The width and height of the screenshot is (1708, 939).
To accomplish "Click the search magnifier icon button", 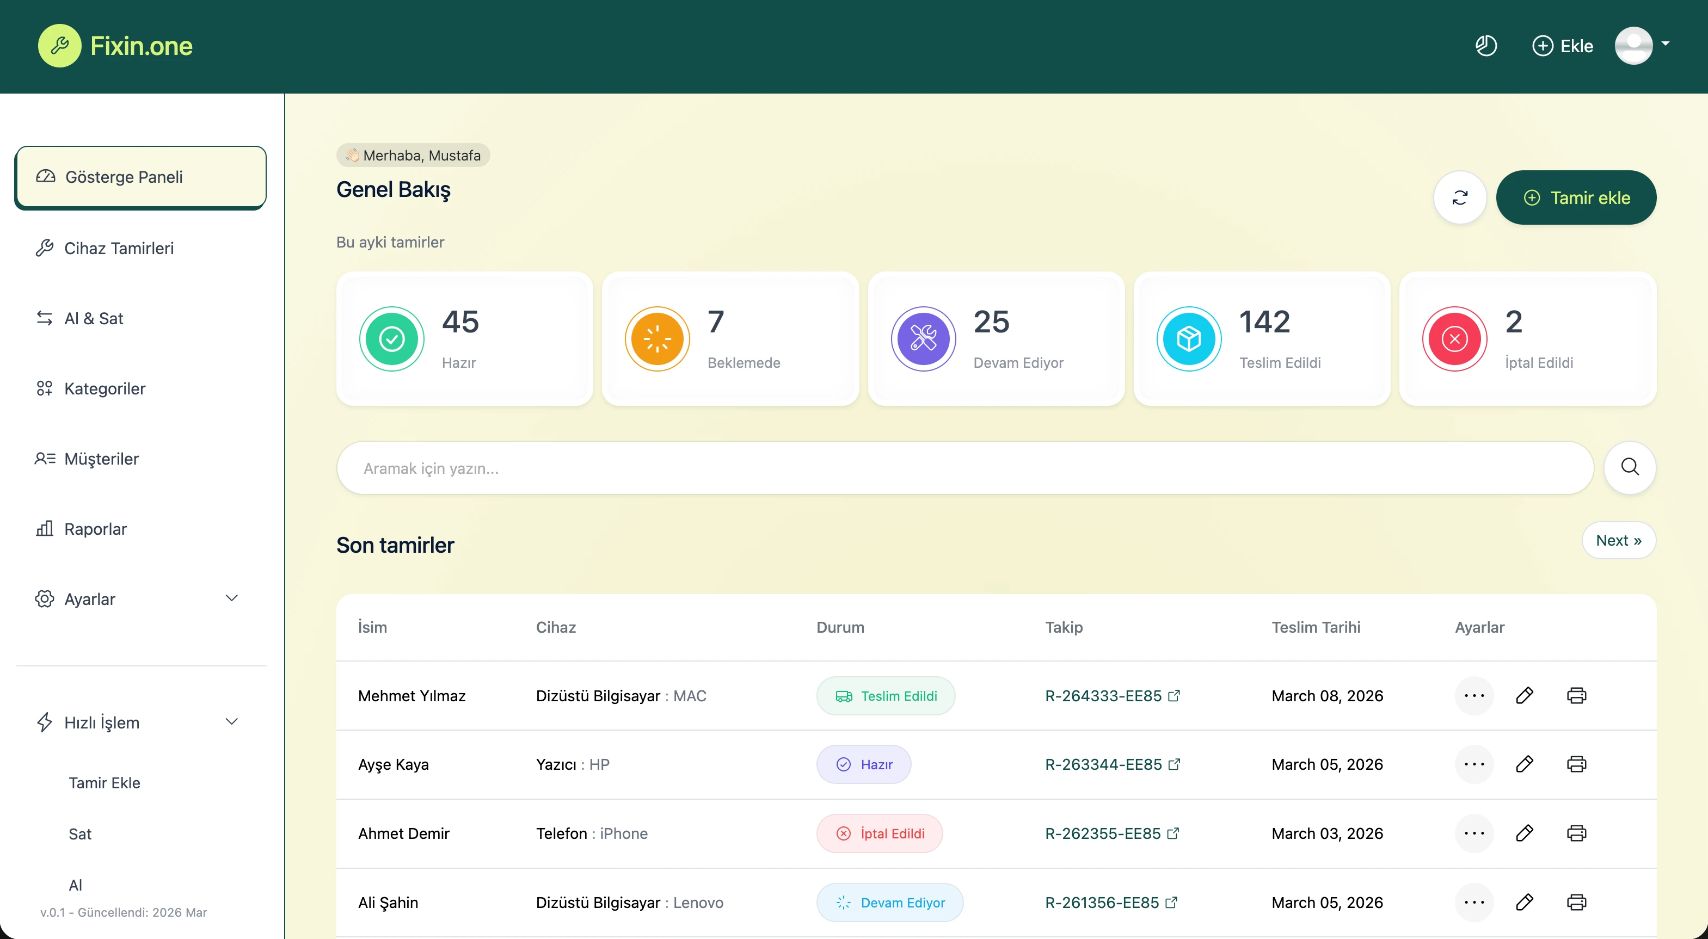I will coord(1629,467).
